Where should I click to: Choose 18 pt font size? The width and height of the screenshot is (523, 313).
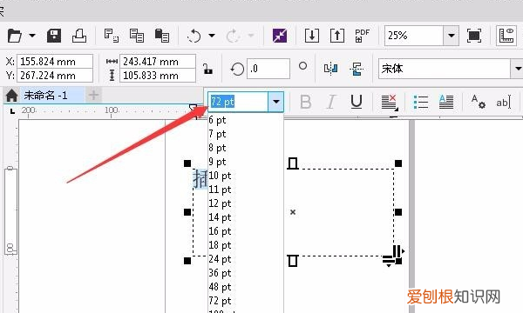(x=246, y=245)
